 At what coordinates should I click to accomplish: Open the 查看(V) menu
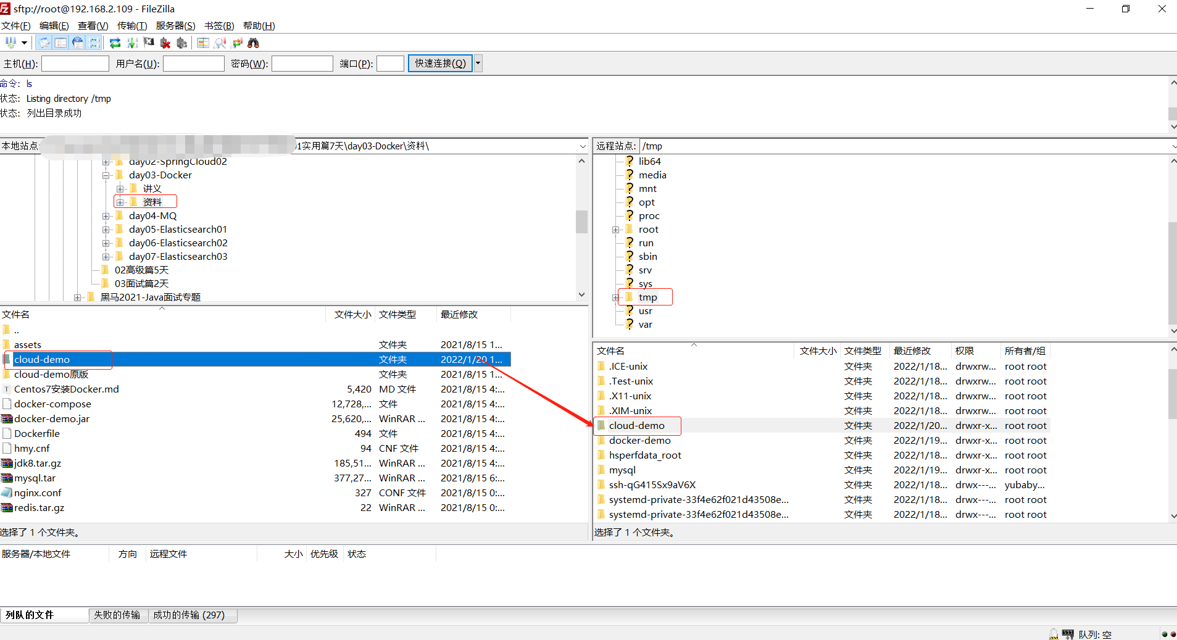tap(93, 25)
